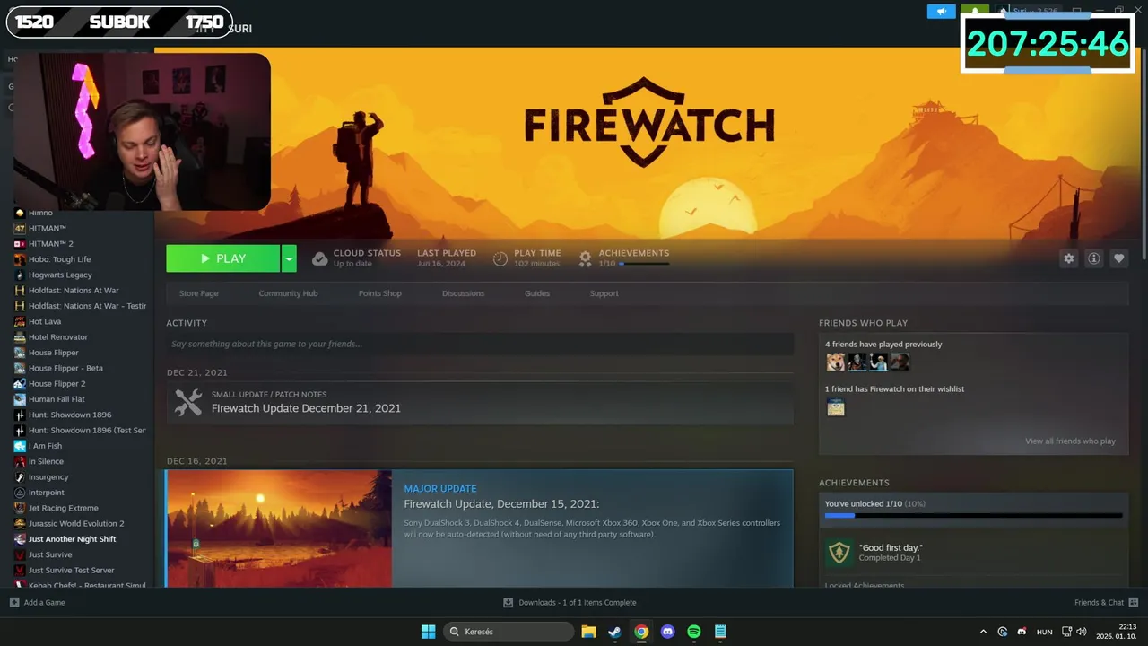Click first friend avatar in played previously

836,362
